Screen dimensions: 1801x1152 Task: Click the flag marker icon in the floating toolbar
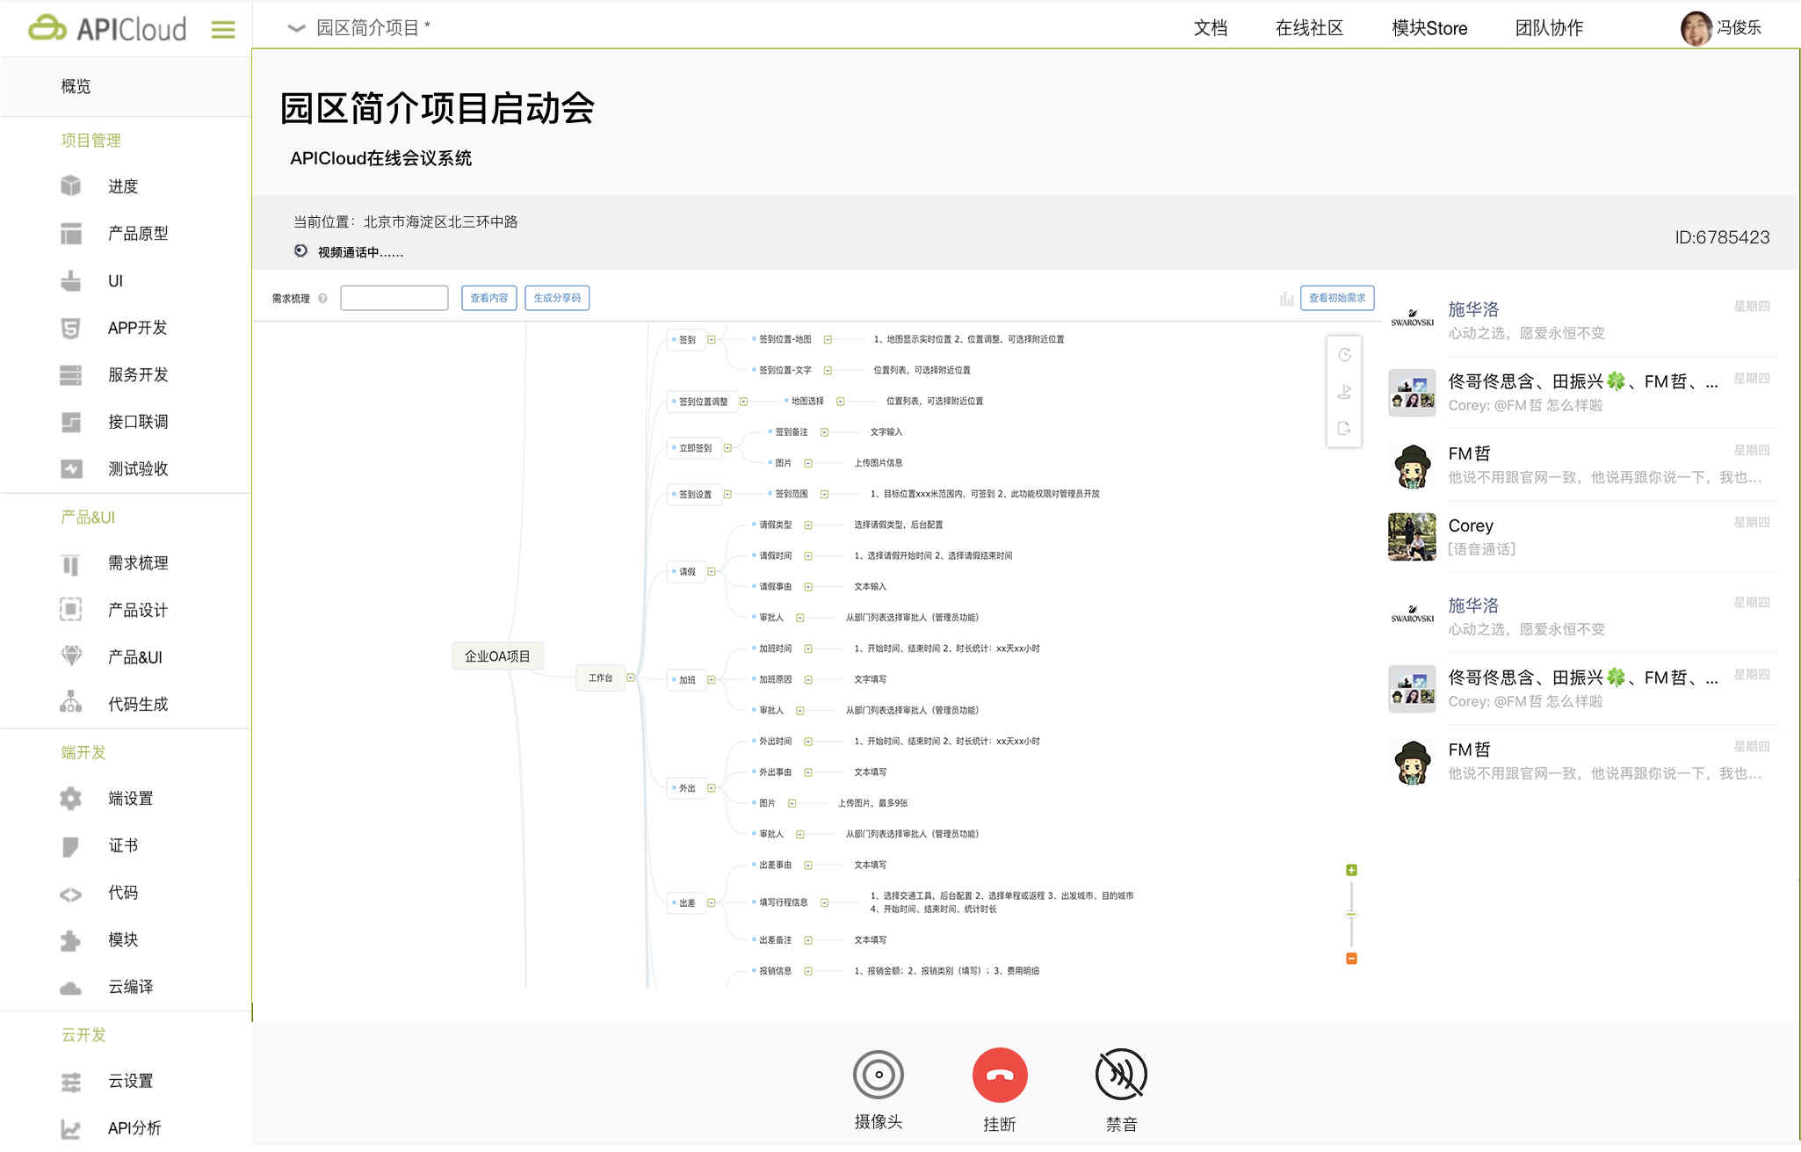(x=1344, y=393)
